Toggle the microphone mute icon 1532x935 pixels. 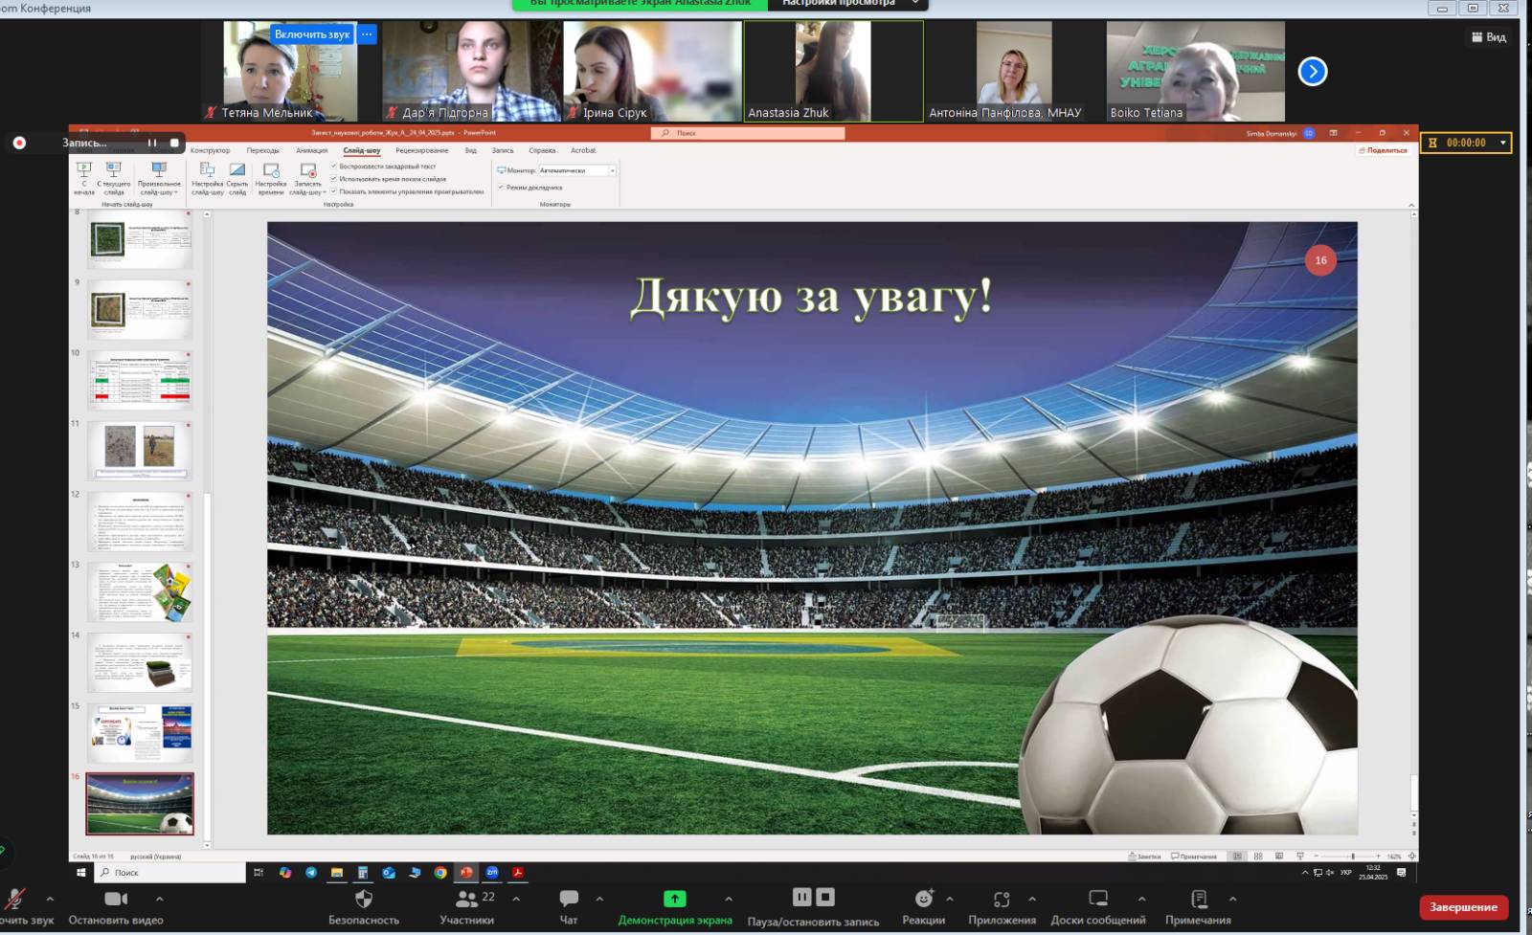coord(15,899)
